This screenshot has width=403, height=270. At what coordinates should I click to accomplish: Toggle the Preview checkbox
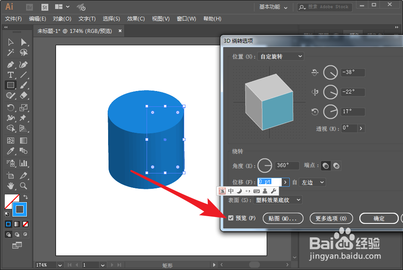[231, 218]
